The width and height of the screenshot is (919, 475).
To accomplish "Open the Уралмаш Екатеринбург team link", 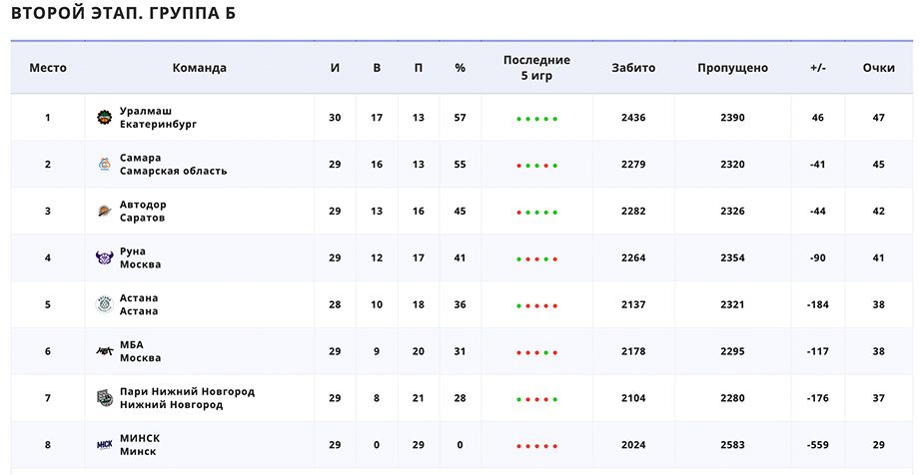I will point(158,118).
